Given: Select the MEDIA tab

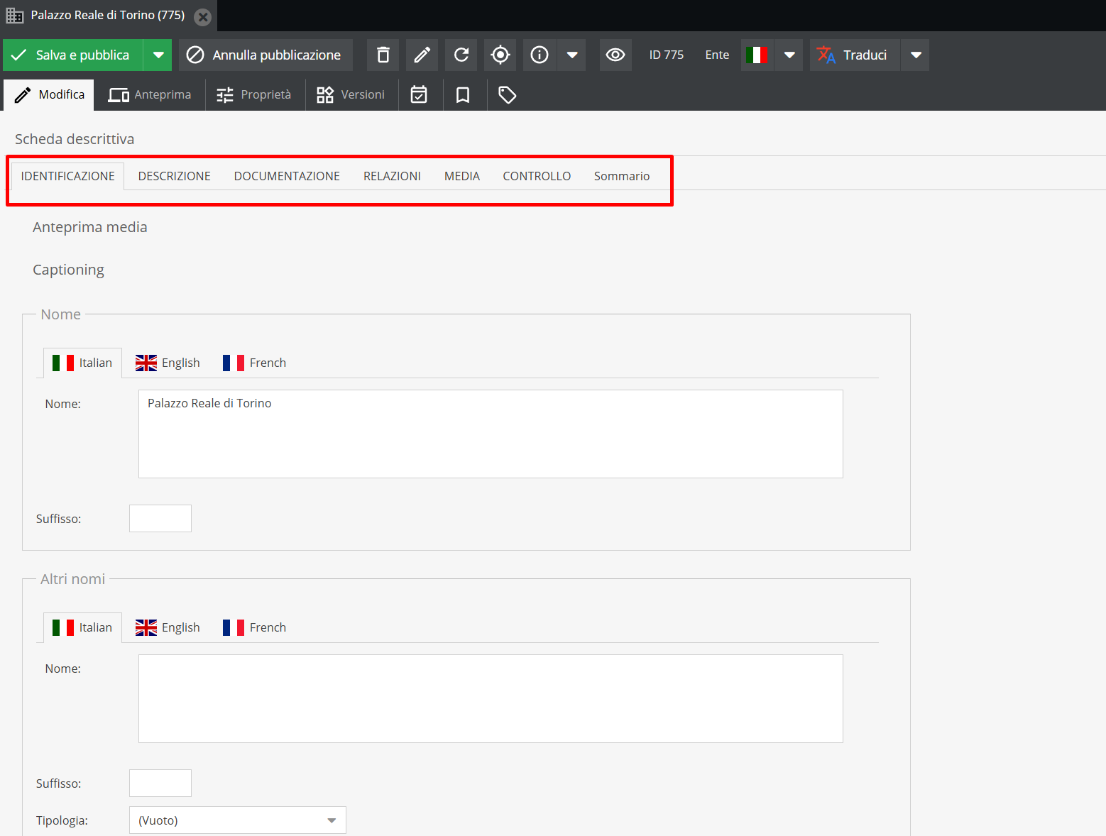Looking at the screenshot, I should (462, 176).
